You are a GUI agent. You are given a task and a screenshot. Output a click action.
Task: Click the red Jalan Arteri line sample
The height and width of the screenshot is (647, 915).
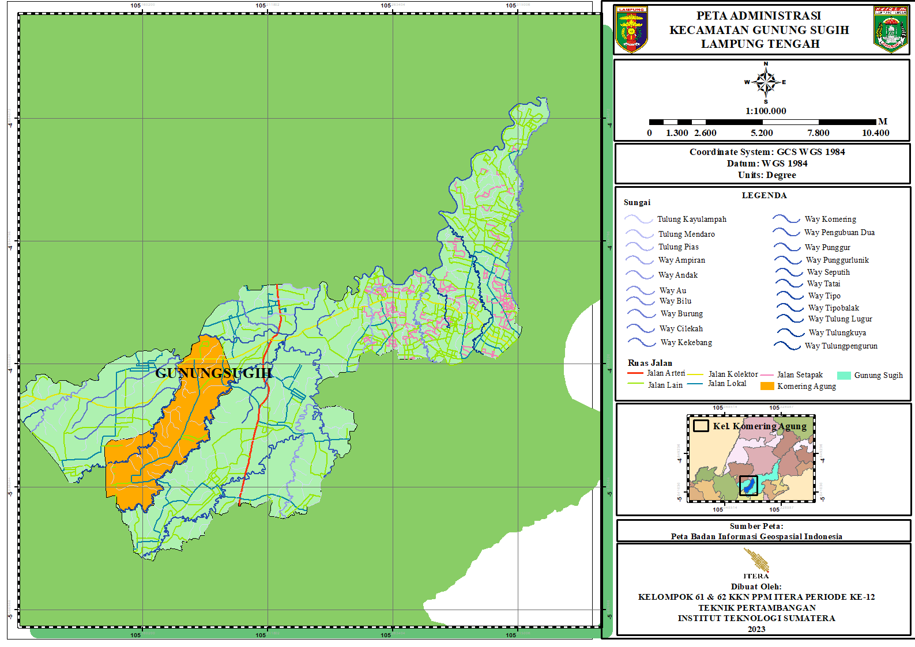(635, 373)
